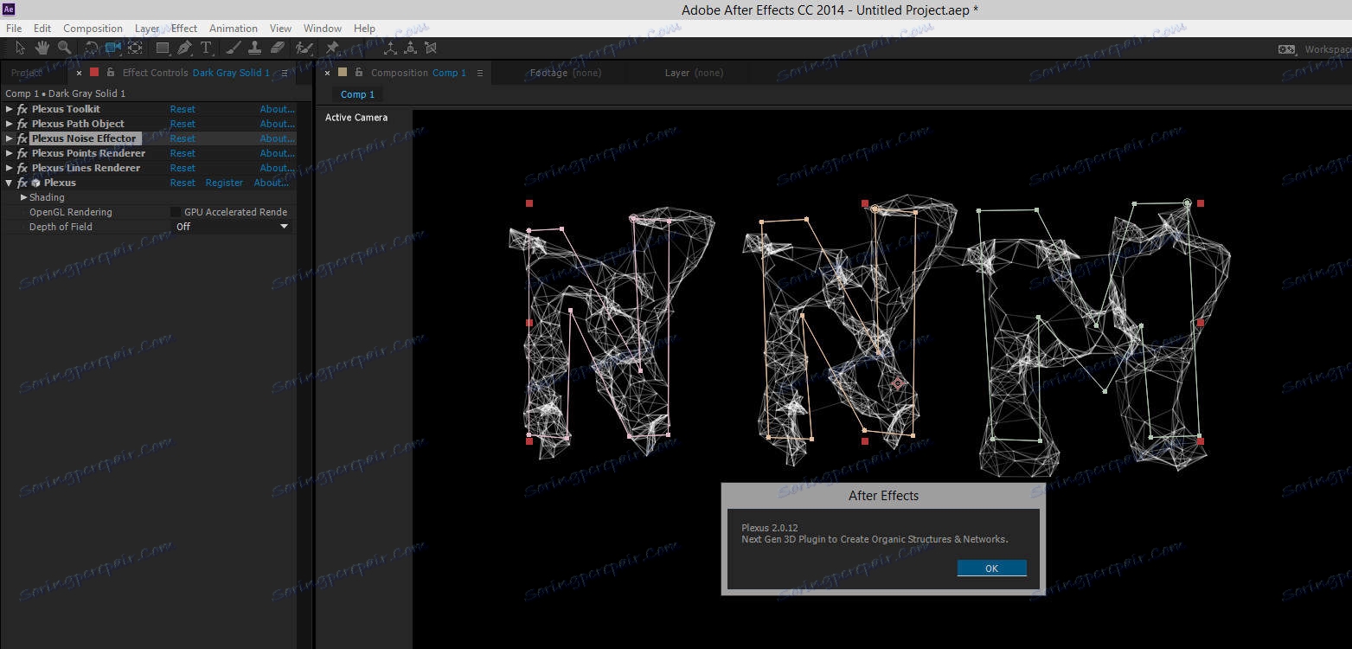Switch to Footage (none) tab
Viewport: 1352px width, 649px height.
point(565,73)
